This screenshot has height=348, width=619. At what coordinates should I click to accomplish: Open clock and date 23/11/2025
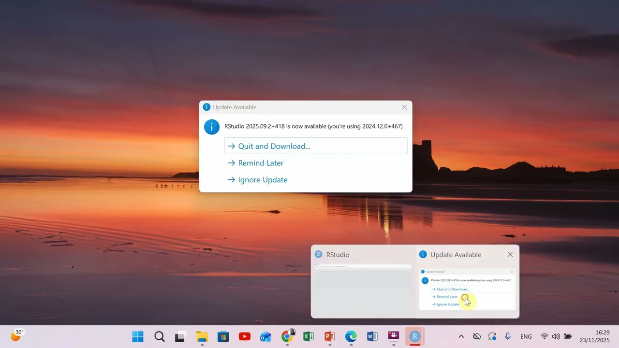595,336
